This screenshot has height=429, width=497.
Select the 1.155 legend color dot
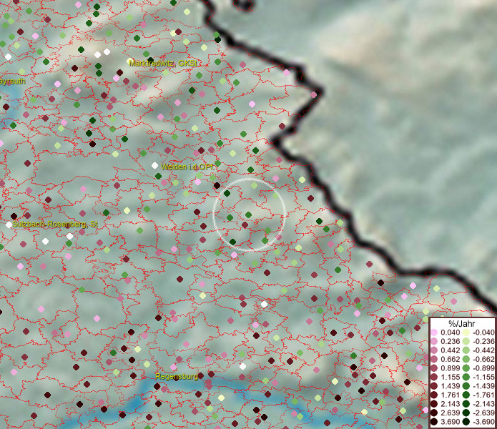click(x=434, y=377)
